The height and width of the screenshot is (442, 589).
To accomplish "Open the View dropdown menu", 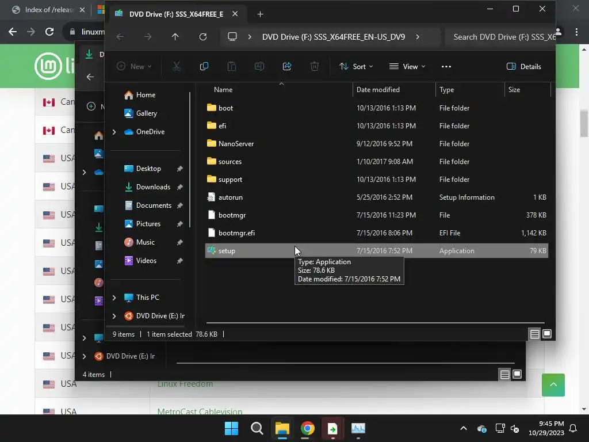I will tap(407, 67).
